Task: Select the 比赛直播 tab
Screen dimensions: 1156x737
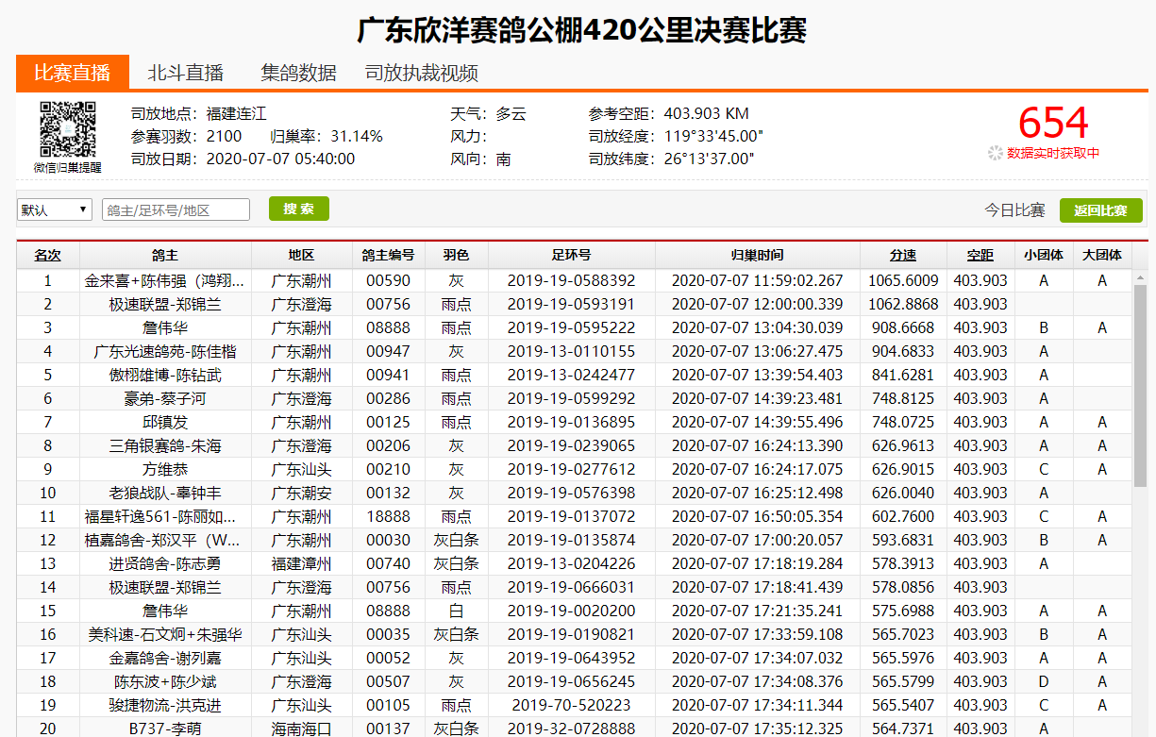Action: tap(72, 73)
